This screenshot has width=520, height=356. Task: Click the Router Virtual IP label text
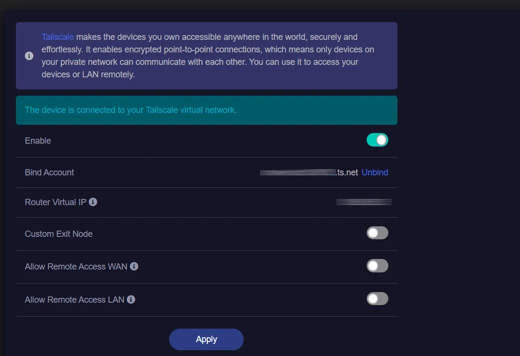click(55, 202)
